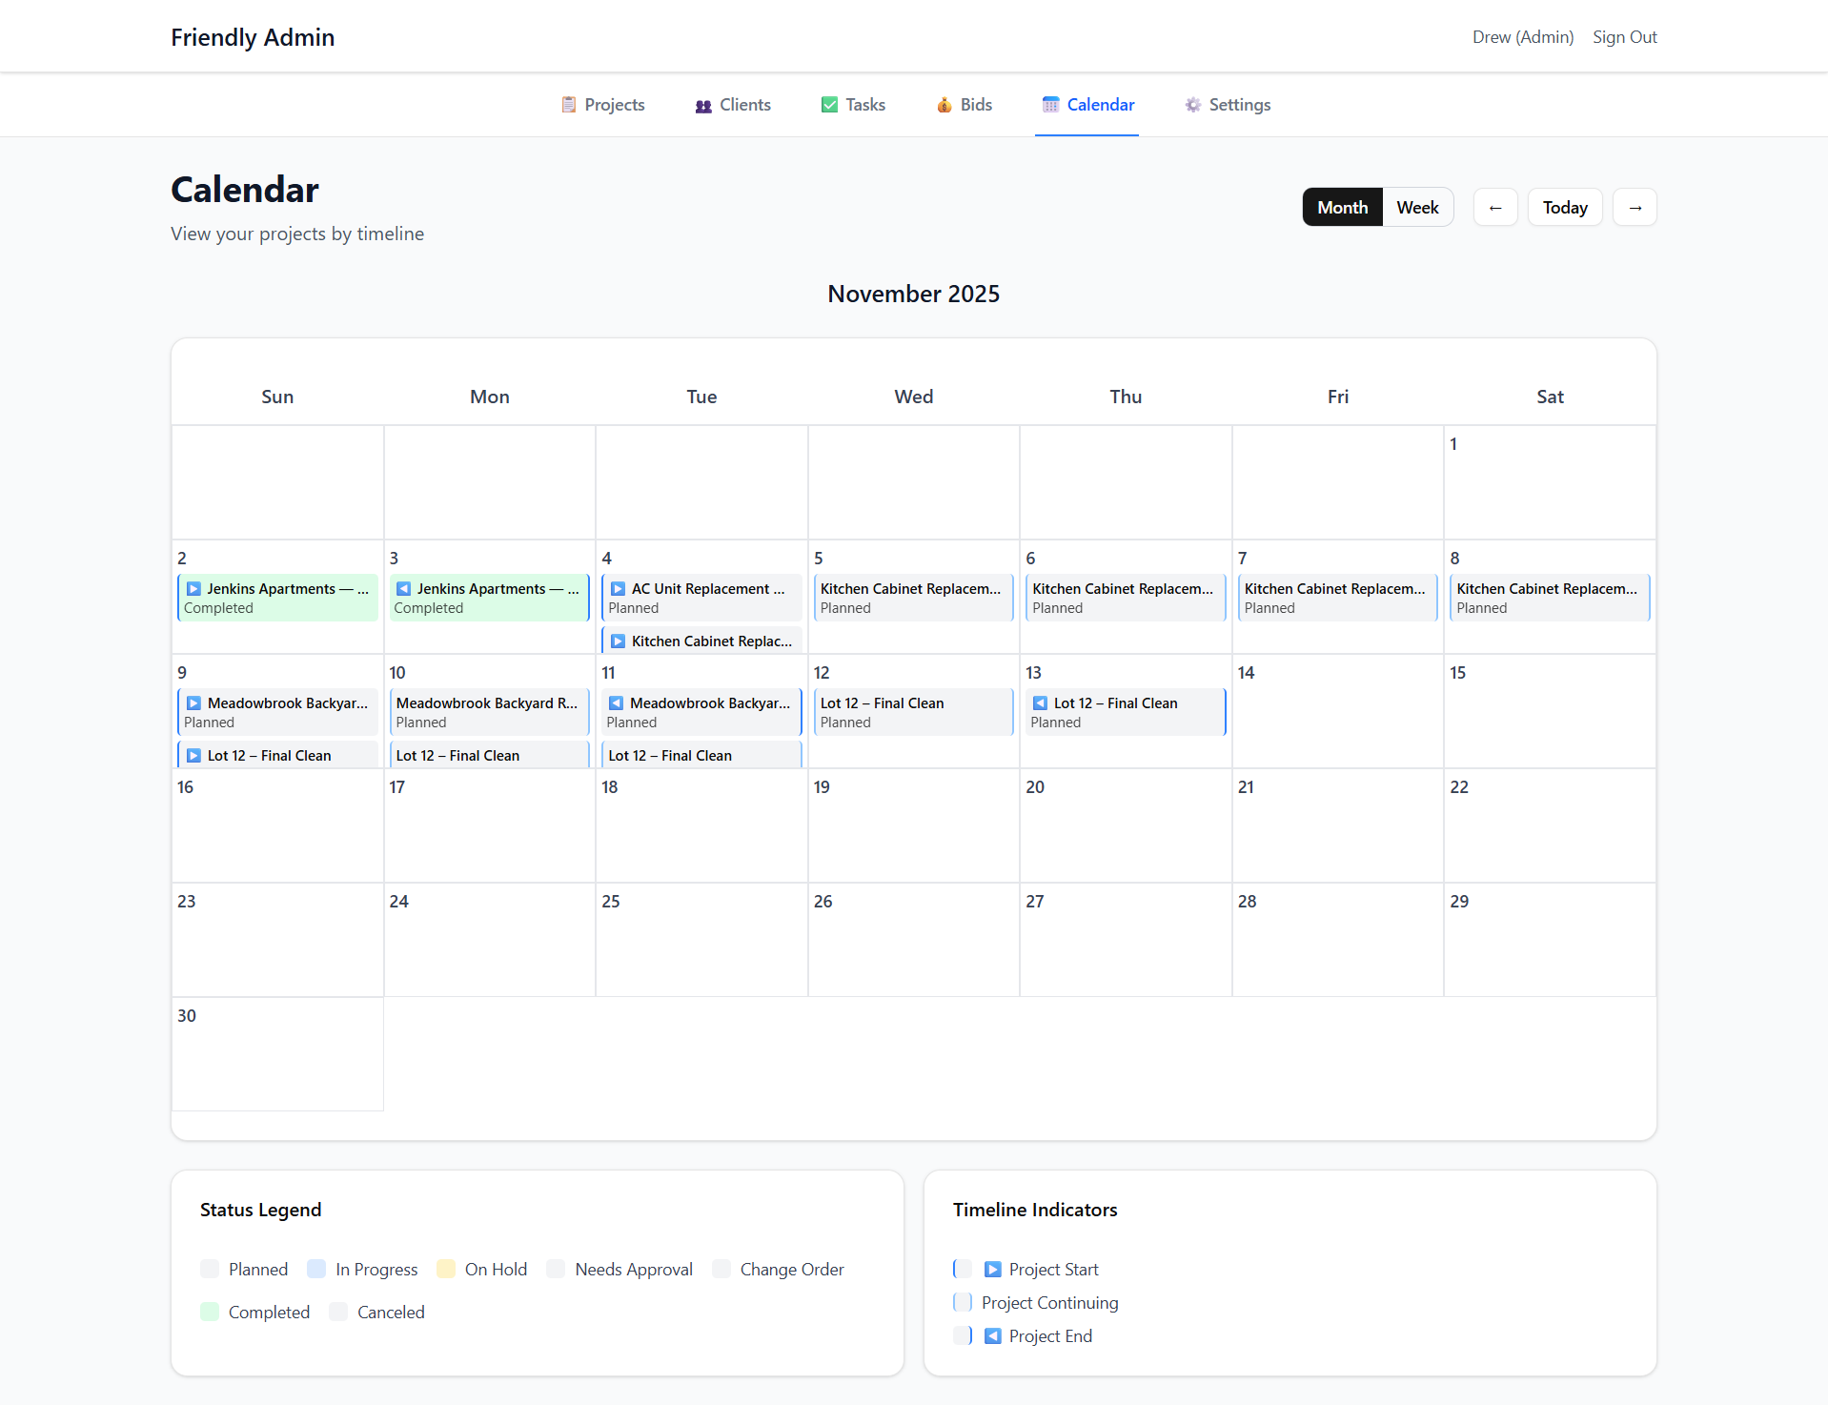Viewport: 1828px width, 1405px height.
Task: Click the Today button
Action: click(1564, 207)
